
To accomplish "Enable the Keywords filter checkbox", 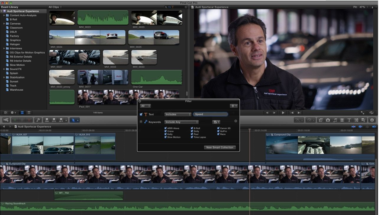I will [x=141, y=122].
